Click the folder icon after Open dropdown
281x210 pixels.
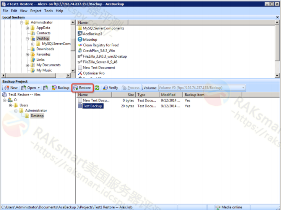[46, 88]
